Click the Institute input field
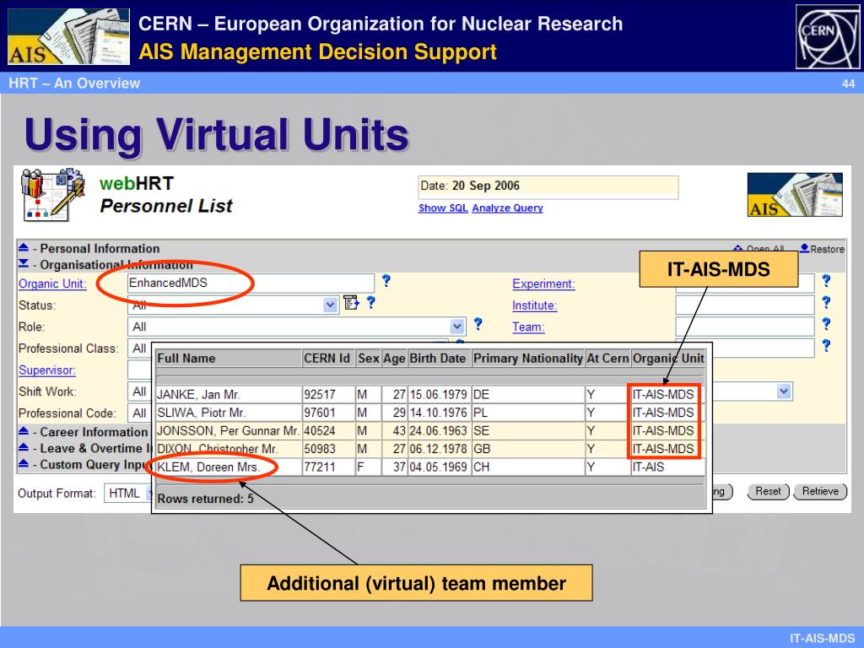Screen dimensions: 864x648 [x=745, y=305]
